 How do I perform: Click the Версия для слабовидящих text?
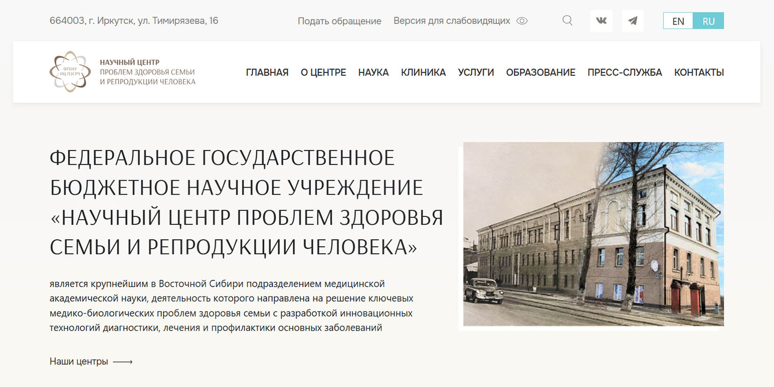[451, 21]
